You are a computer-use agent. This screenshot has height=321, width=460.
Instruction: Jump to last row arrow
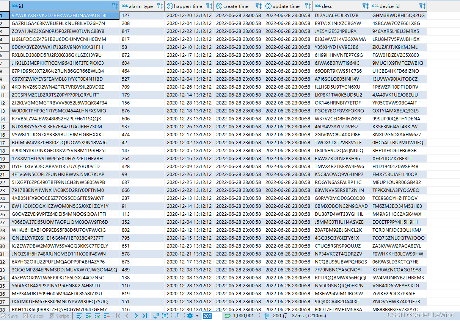click(144, 316)
